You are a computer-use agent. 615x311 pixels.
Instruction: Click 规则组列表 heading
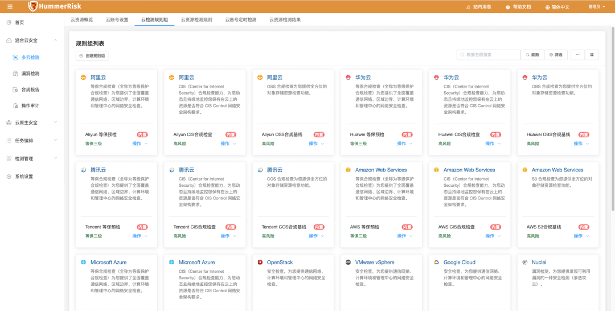pos(90,43)
